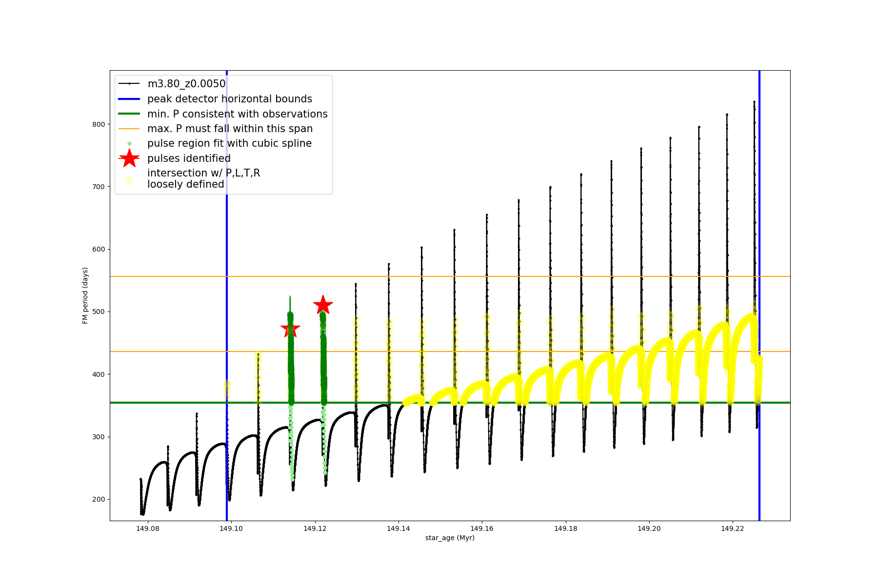The width and height of the screenshot is (878, 585).
Task: Select 'peak detector horizontal bounds' legend text
Action: click(230, 99)
